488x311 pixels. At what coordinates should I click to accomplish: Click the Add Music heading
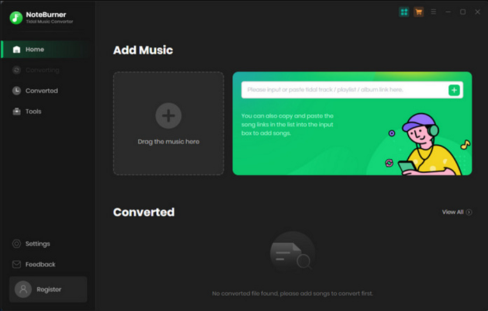[x=143, y=50]
